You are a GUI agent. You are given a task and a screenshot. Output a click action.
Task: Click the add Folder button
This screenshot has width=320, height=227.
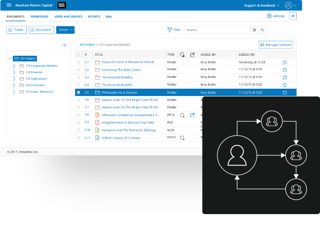(17, 30)
